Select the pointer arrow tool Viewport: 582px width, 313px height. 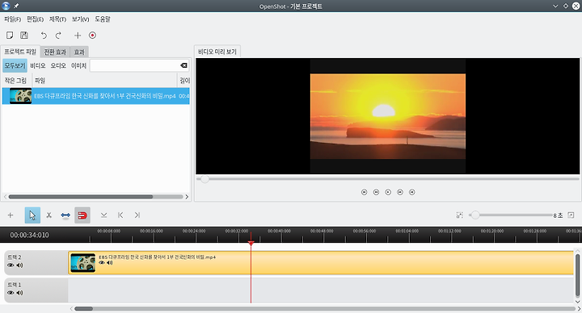click(32, 215)
